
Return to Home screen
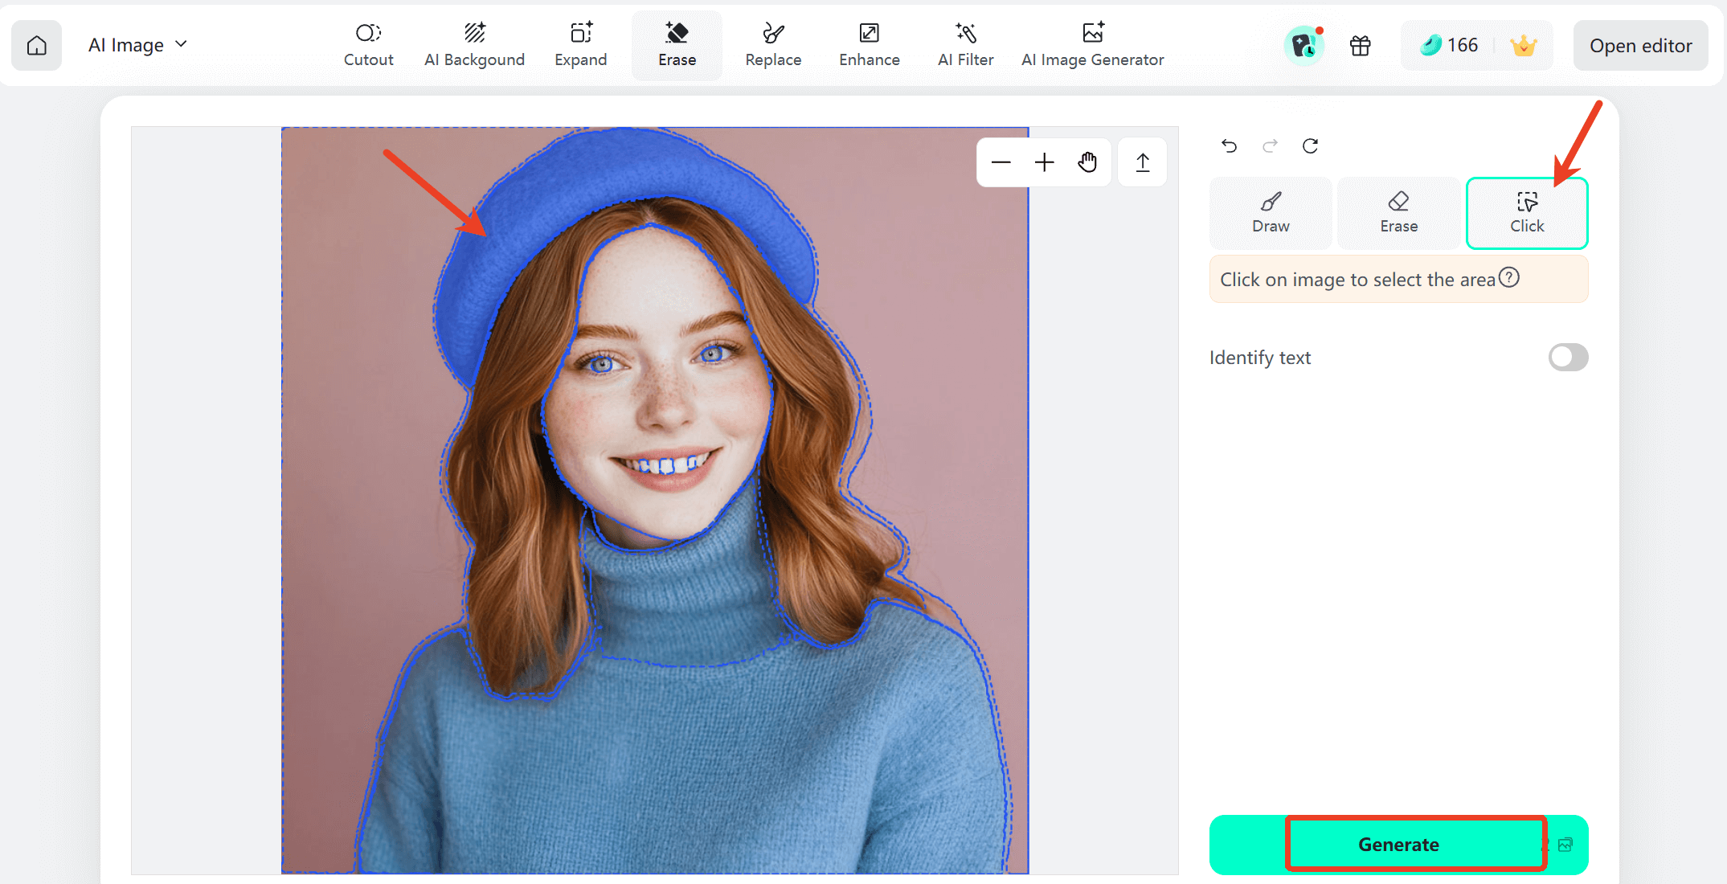tap(37, 45)
